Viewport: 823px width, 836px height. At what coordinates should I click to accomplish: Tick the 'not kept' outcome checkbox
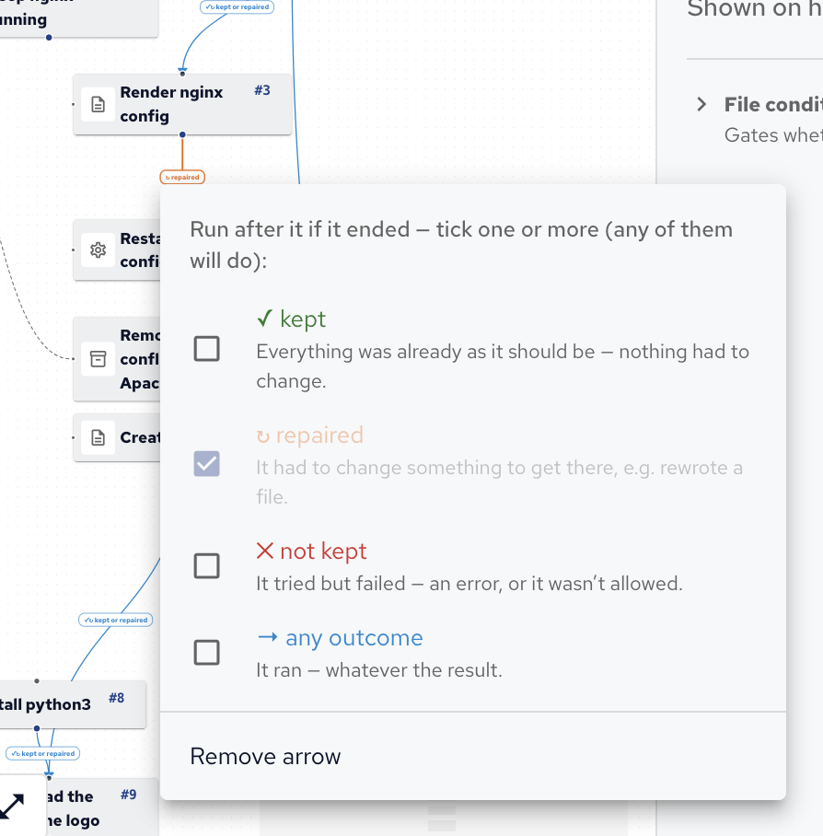[207, 565]
